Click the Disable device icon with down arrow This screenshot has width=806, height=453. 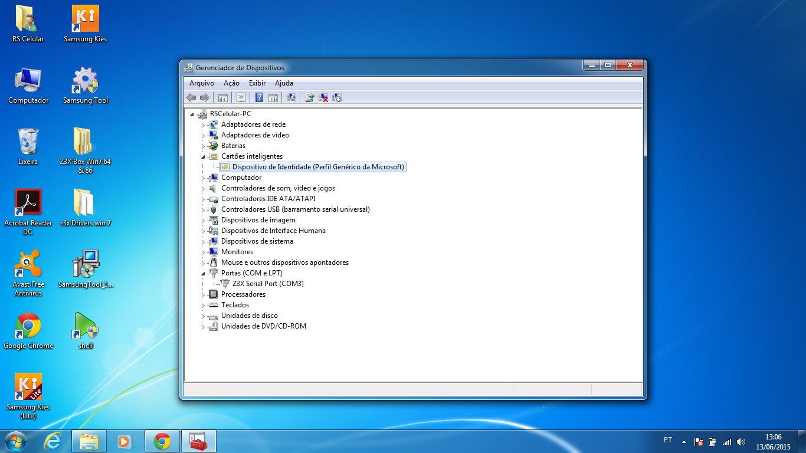[337, 97]
